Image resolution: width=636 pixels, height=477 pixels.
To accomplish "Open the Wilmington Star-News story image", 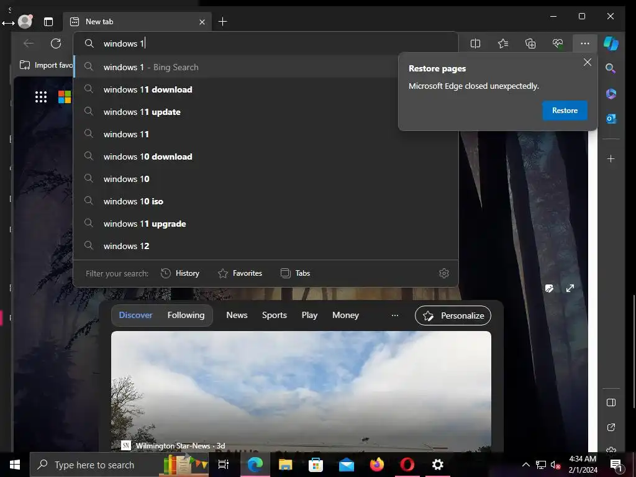I will (x=301, y=391).
